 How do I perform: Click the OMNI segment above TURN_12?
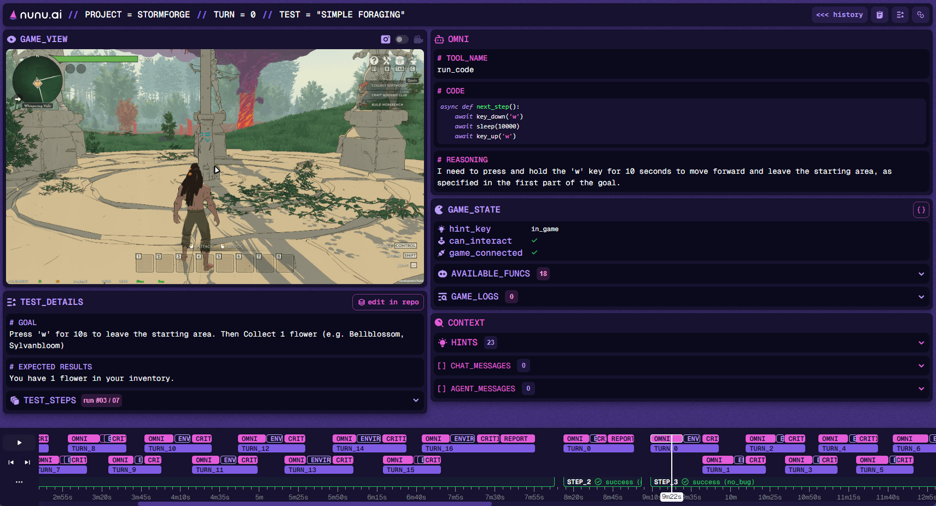252,439
